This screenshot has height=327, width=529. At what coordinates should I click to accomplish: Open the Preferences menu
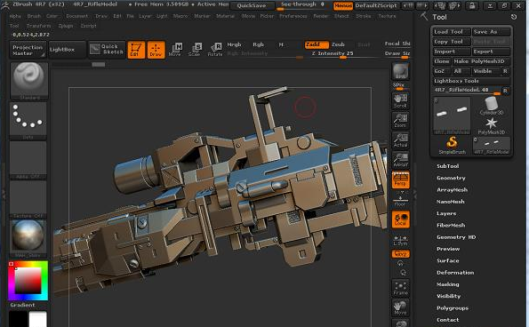293,16
